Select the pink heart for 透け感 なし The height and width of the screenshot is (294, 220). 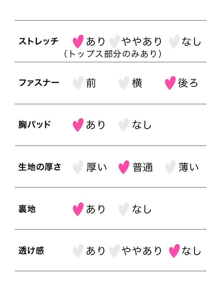[174, 251]
